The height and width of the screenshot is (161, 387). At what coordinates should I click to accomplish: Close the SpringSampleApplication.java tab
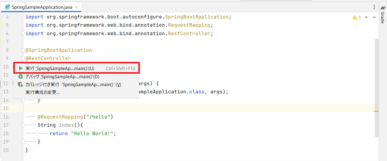pyautogui.click(x=76, y=7)
